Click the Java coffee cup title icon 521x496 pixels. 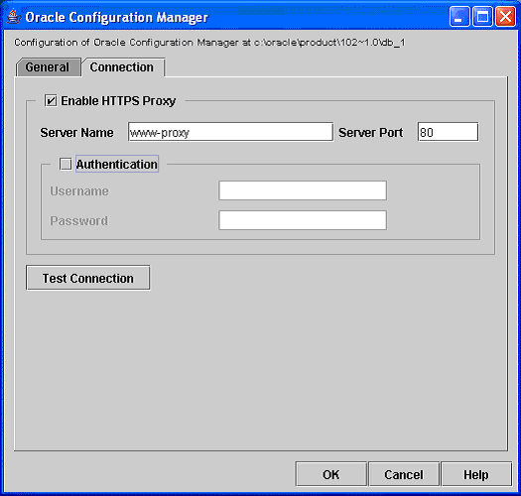pyautogui.click(x=13, y=17)
